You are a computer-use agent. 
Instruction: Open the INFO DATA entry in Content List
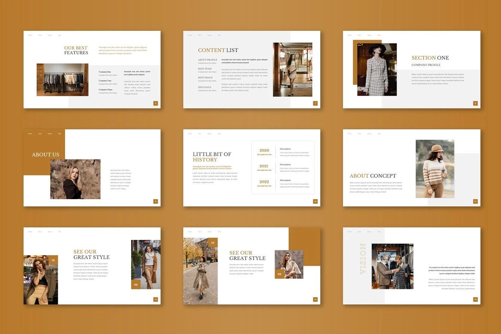pyautogui.click(x=204, y=87)
